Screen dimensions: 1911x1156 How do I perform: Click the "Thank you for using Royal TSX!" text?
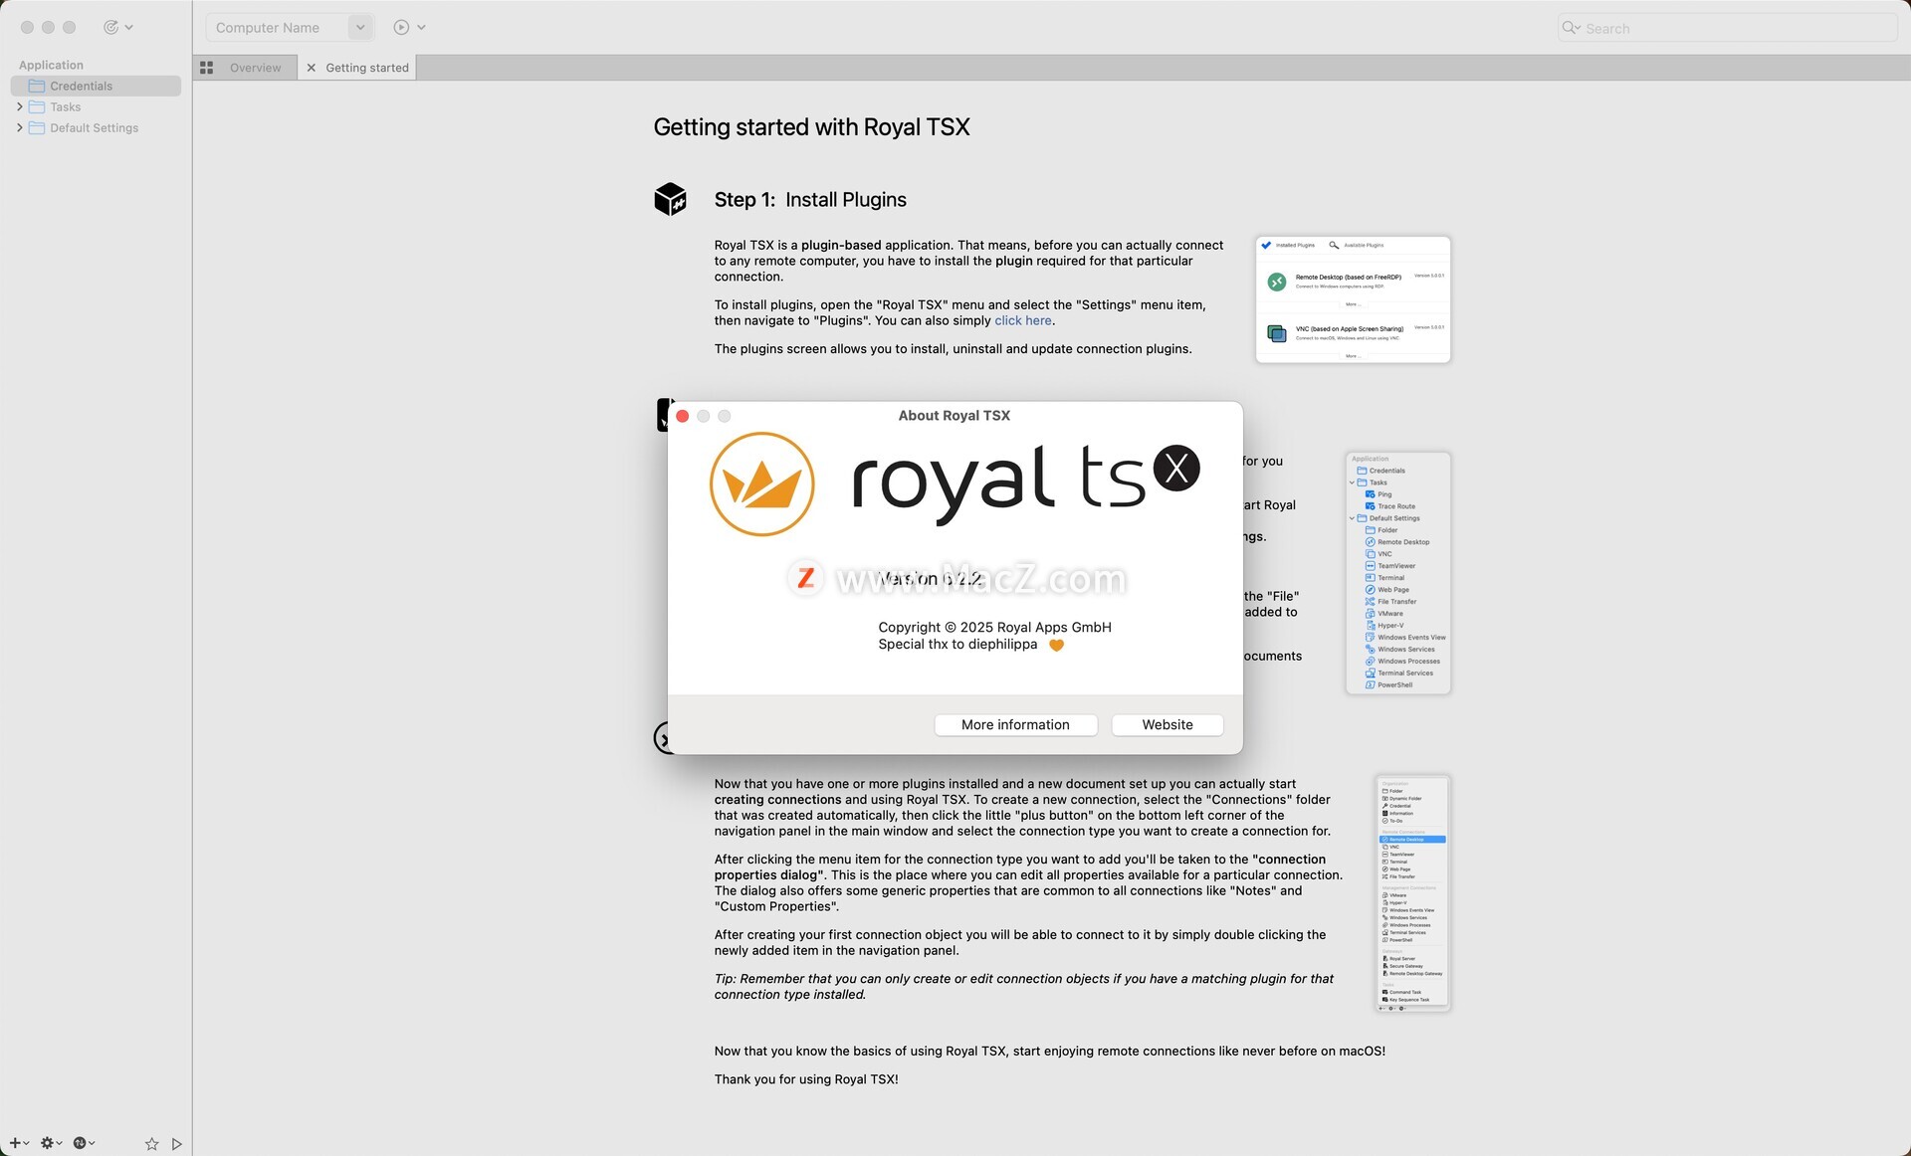coord(806,1079)
